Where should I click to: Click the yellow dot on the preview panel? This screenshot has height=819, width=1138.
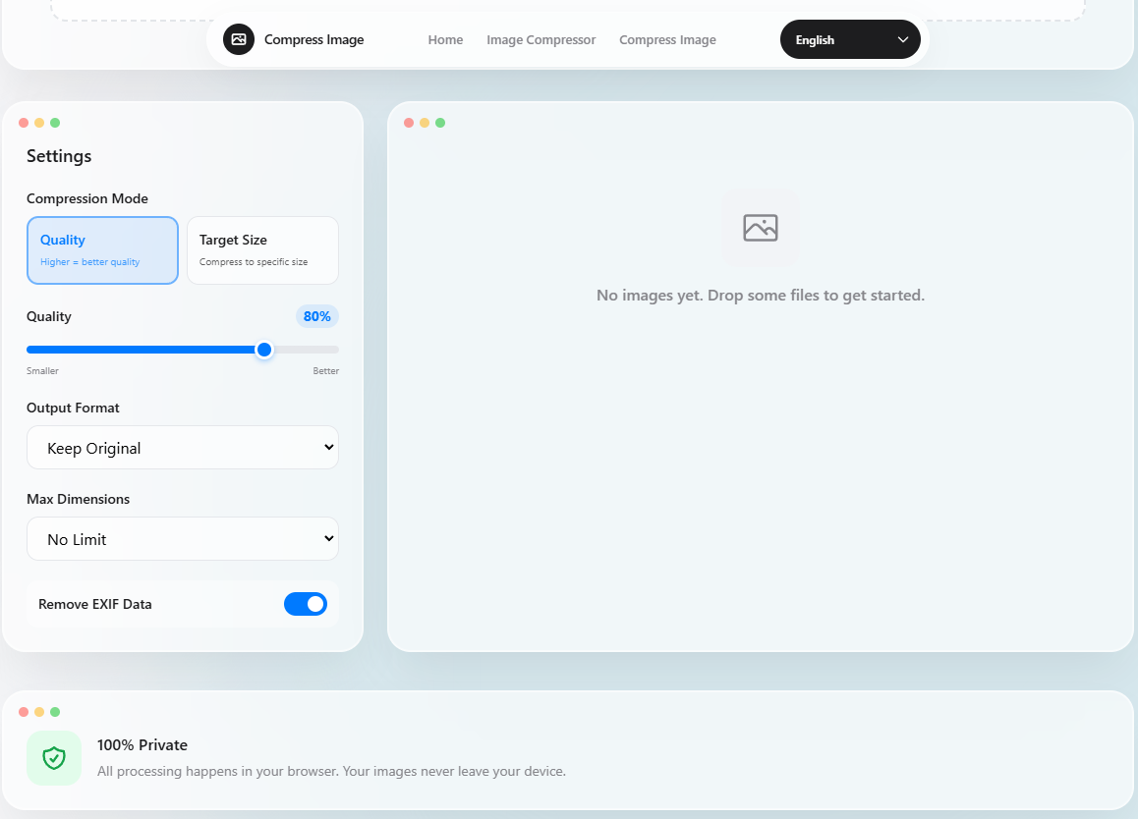(x=424, y=122)
